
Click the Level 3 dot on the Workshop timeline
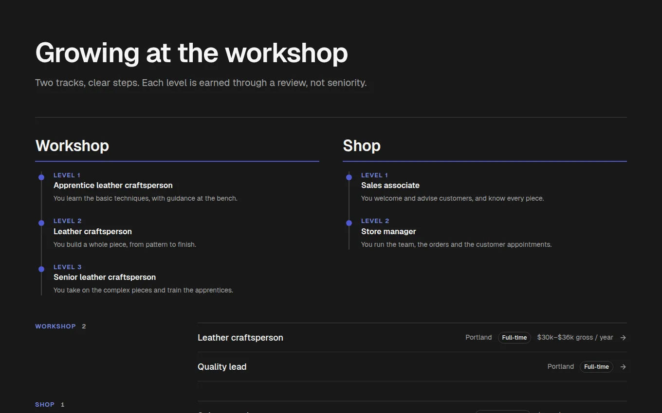tap(41, 269)
